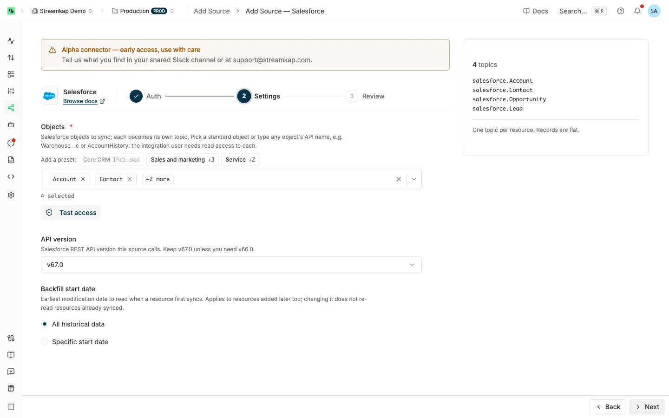Open the settings gear in sidebar
Viewport: 669px width, 418px height.
coord(11,195)
